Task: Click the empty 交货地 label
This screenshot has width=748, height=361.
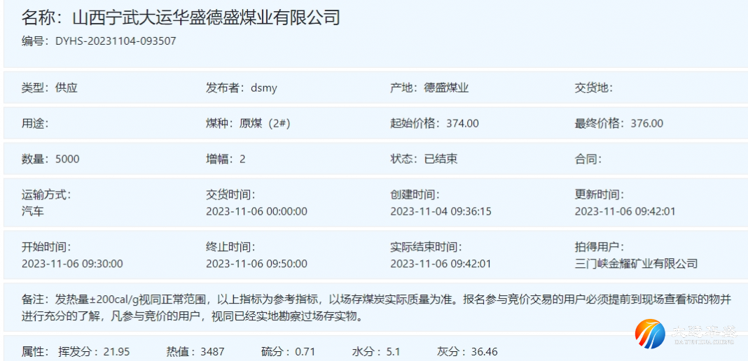Action: (593, 88)
